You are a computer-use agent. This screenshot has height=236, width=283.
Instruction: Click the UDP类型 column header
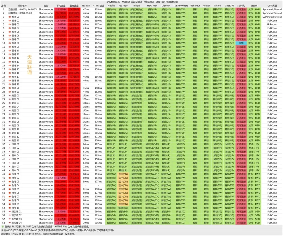[x=272, y=6]
